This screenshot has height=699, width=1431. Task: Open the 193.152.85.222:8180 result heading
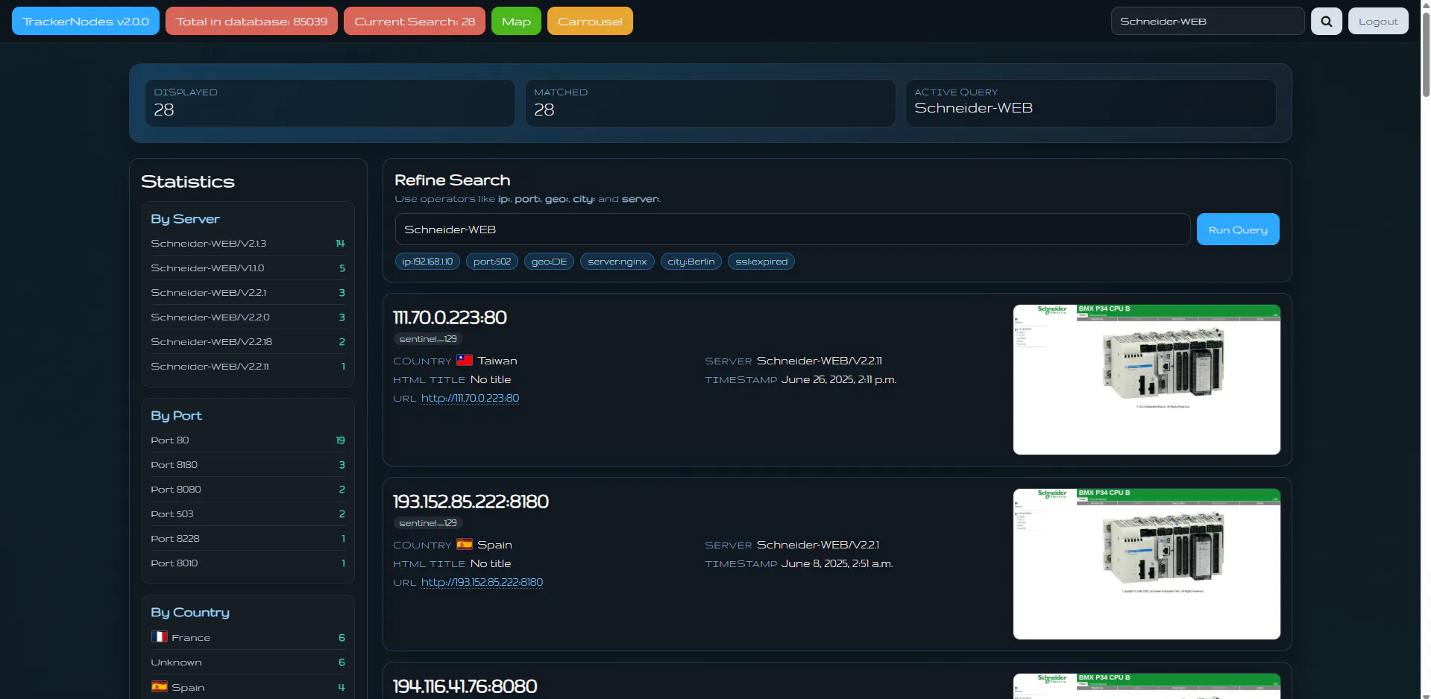471,502
